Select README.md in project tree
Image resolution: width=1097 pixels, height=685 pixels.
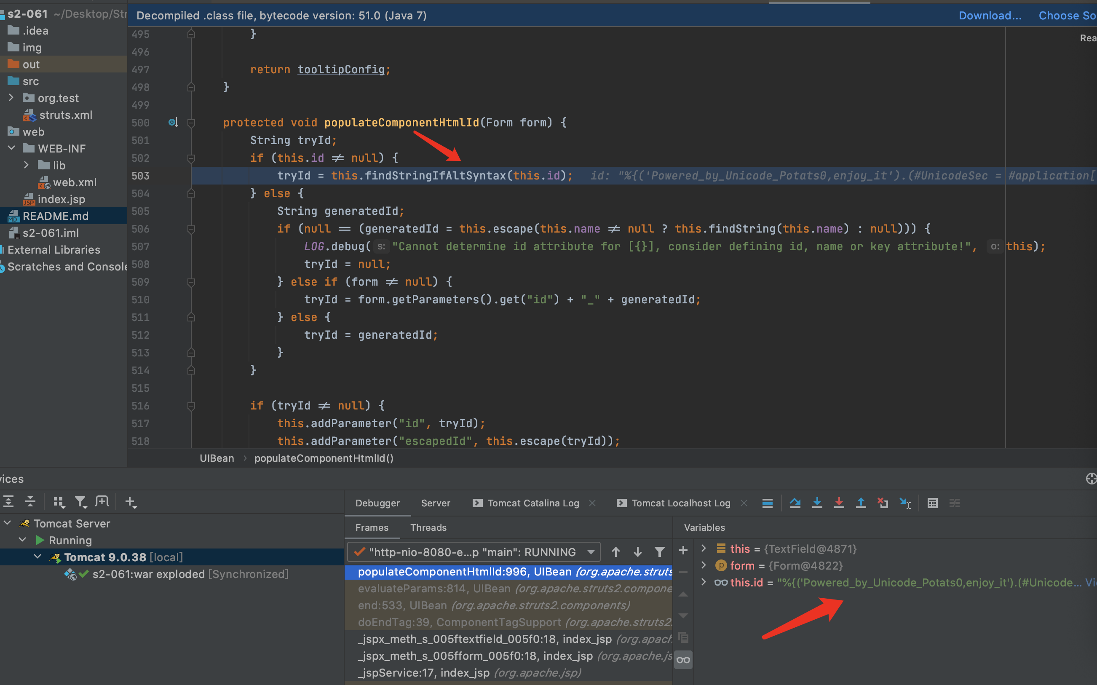click(55, 216)
